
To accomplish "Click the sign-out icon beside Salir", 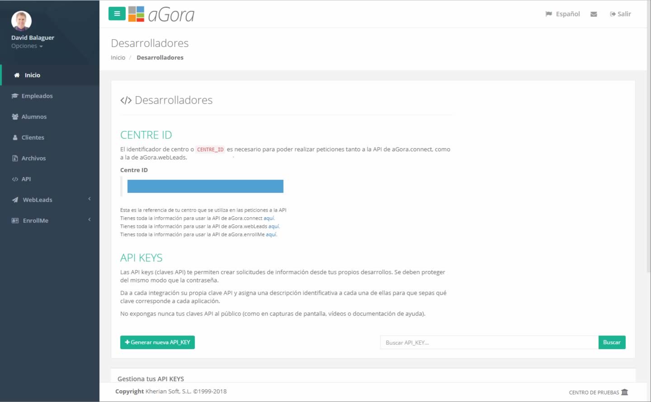I will click(x=613, y=14).
